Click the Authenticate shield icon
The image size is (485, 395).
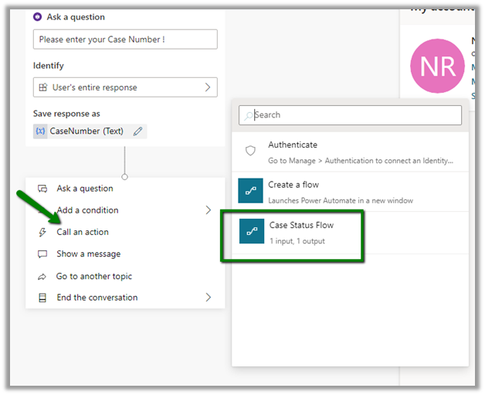[x=250, y=152]
